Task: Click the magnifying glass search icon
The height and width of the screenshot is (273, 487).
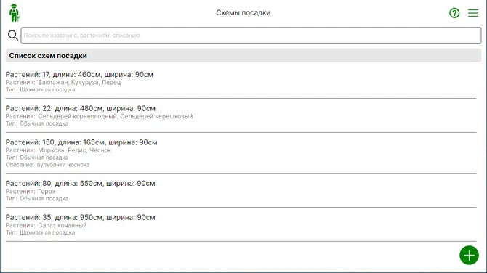Action: (x=13, y=35)
